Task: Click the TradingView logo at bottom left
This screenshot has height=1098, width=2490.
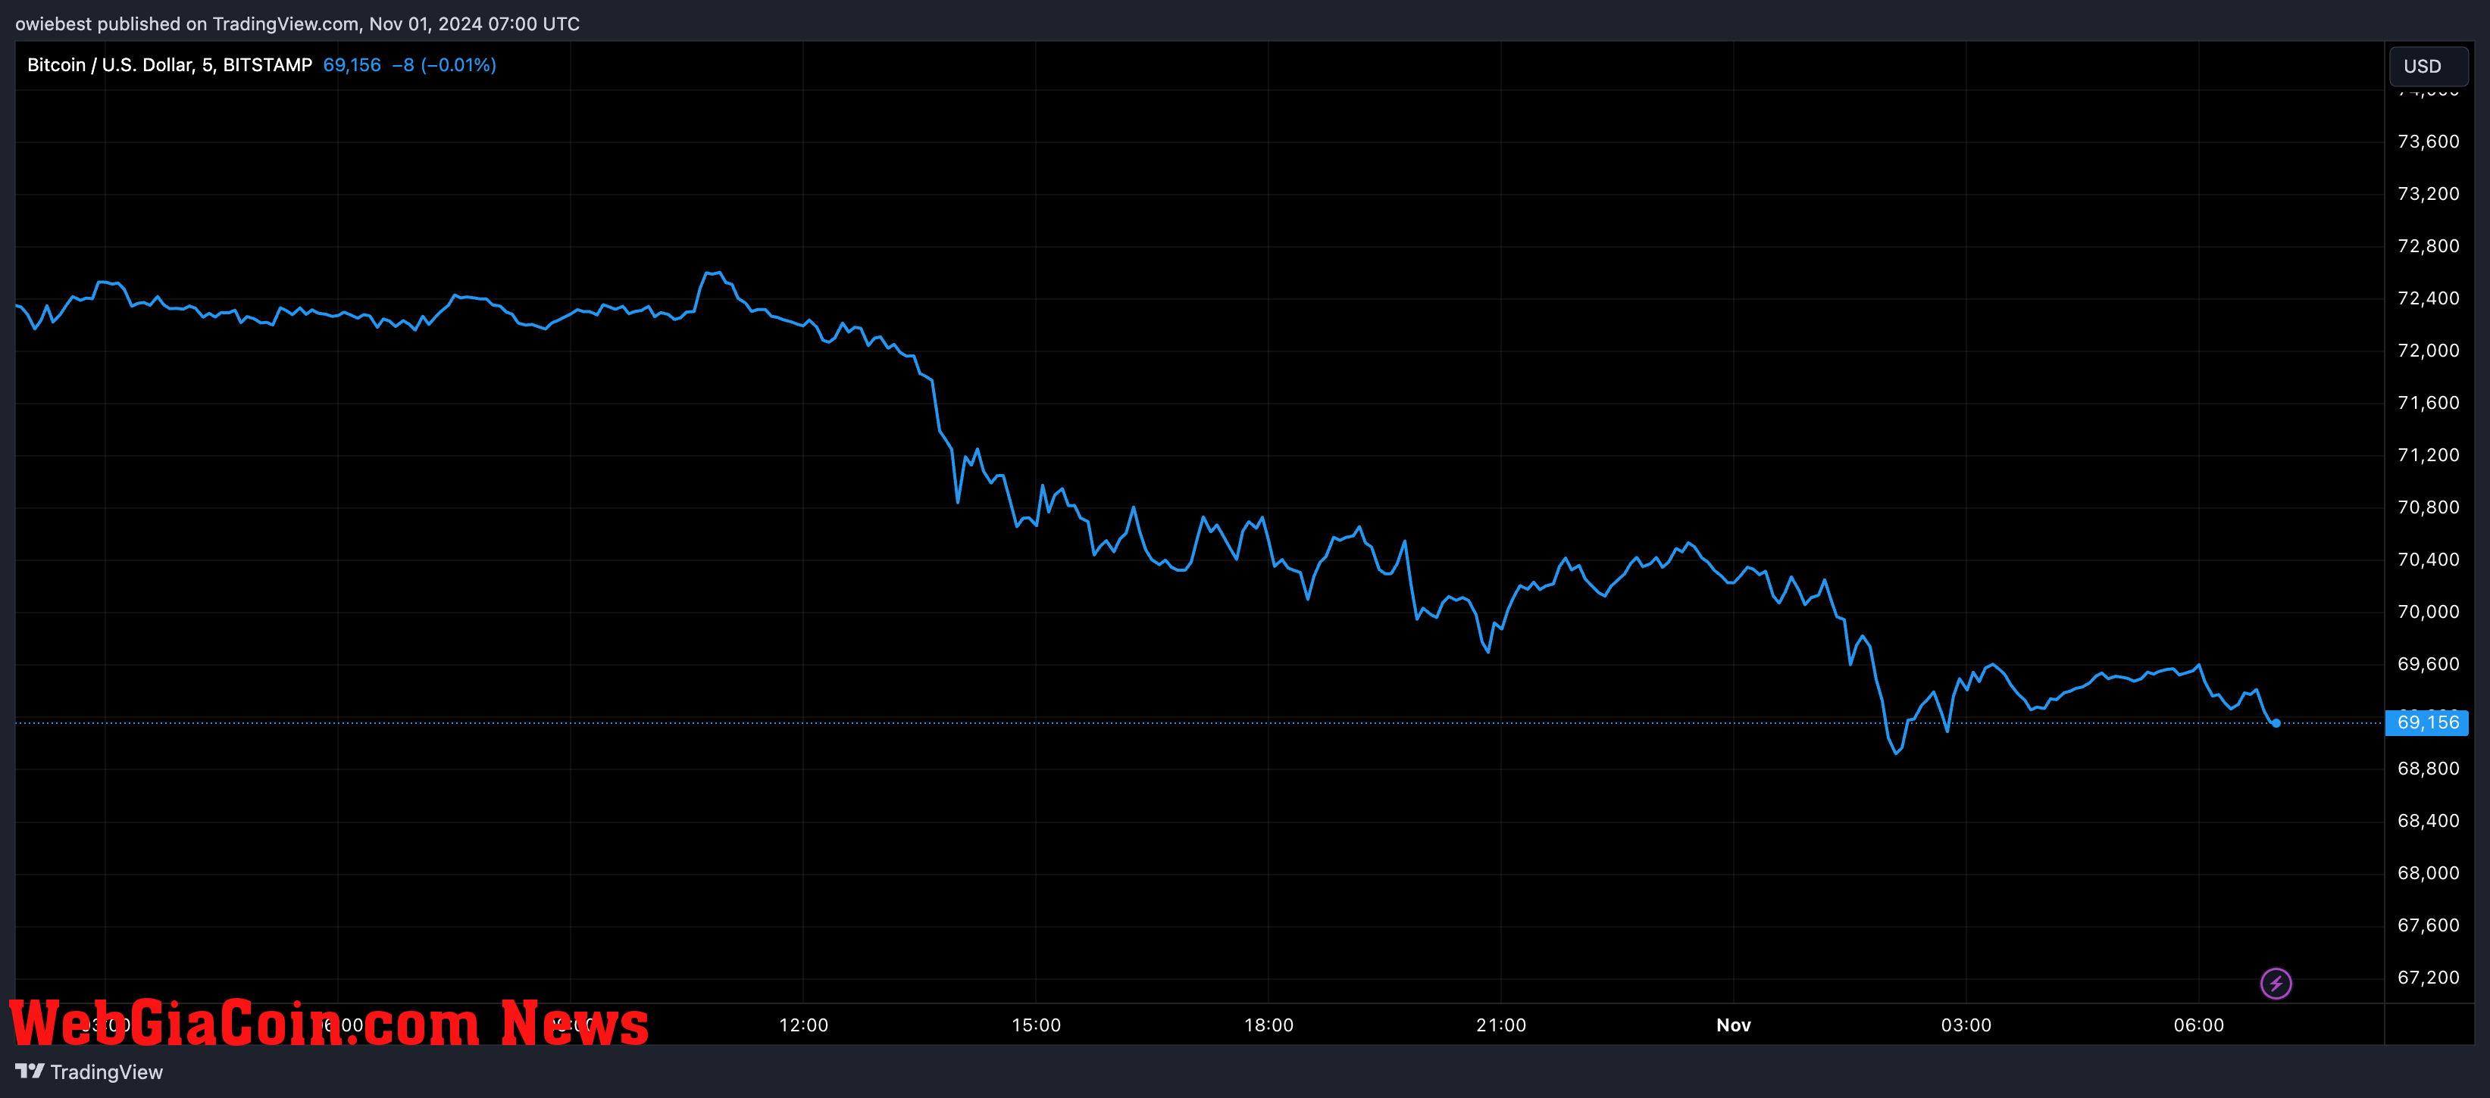Action: (x=89, y=1072)
